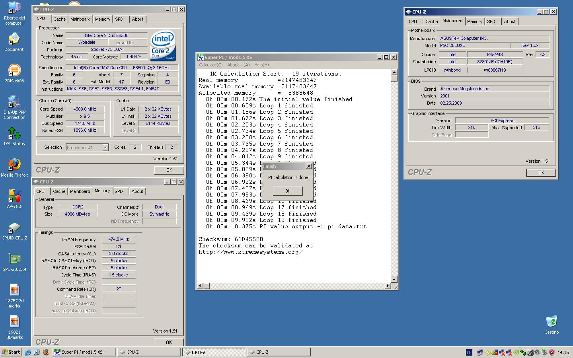The width and height of the screenshot is (573, 358).
Task: Click the Core Speed value 4503.0 MHz
Action: tap(85, 109)
